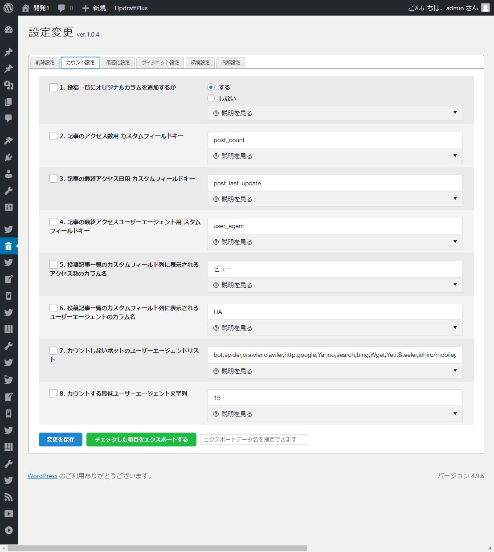Switch to the 環境設定 tab
This screenshot has height=552, width=494.
[200, 62]
